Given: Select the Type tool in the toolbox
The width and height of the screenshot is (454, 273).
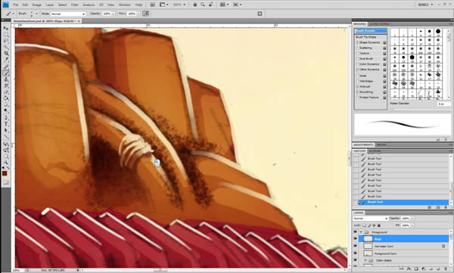Looking at the screenshot, I should coord(6,124).
